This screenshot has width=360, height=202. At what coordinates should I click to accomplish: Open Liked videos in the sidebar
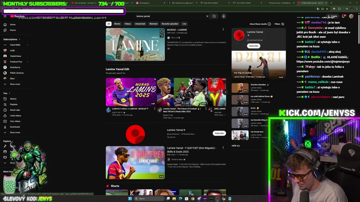pyautogui.click(x=15, y=116)
